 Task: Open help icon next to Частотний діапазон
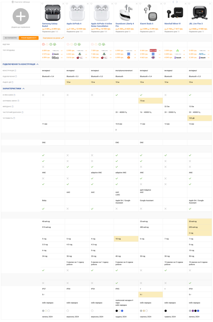[x=22, y=112]
